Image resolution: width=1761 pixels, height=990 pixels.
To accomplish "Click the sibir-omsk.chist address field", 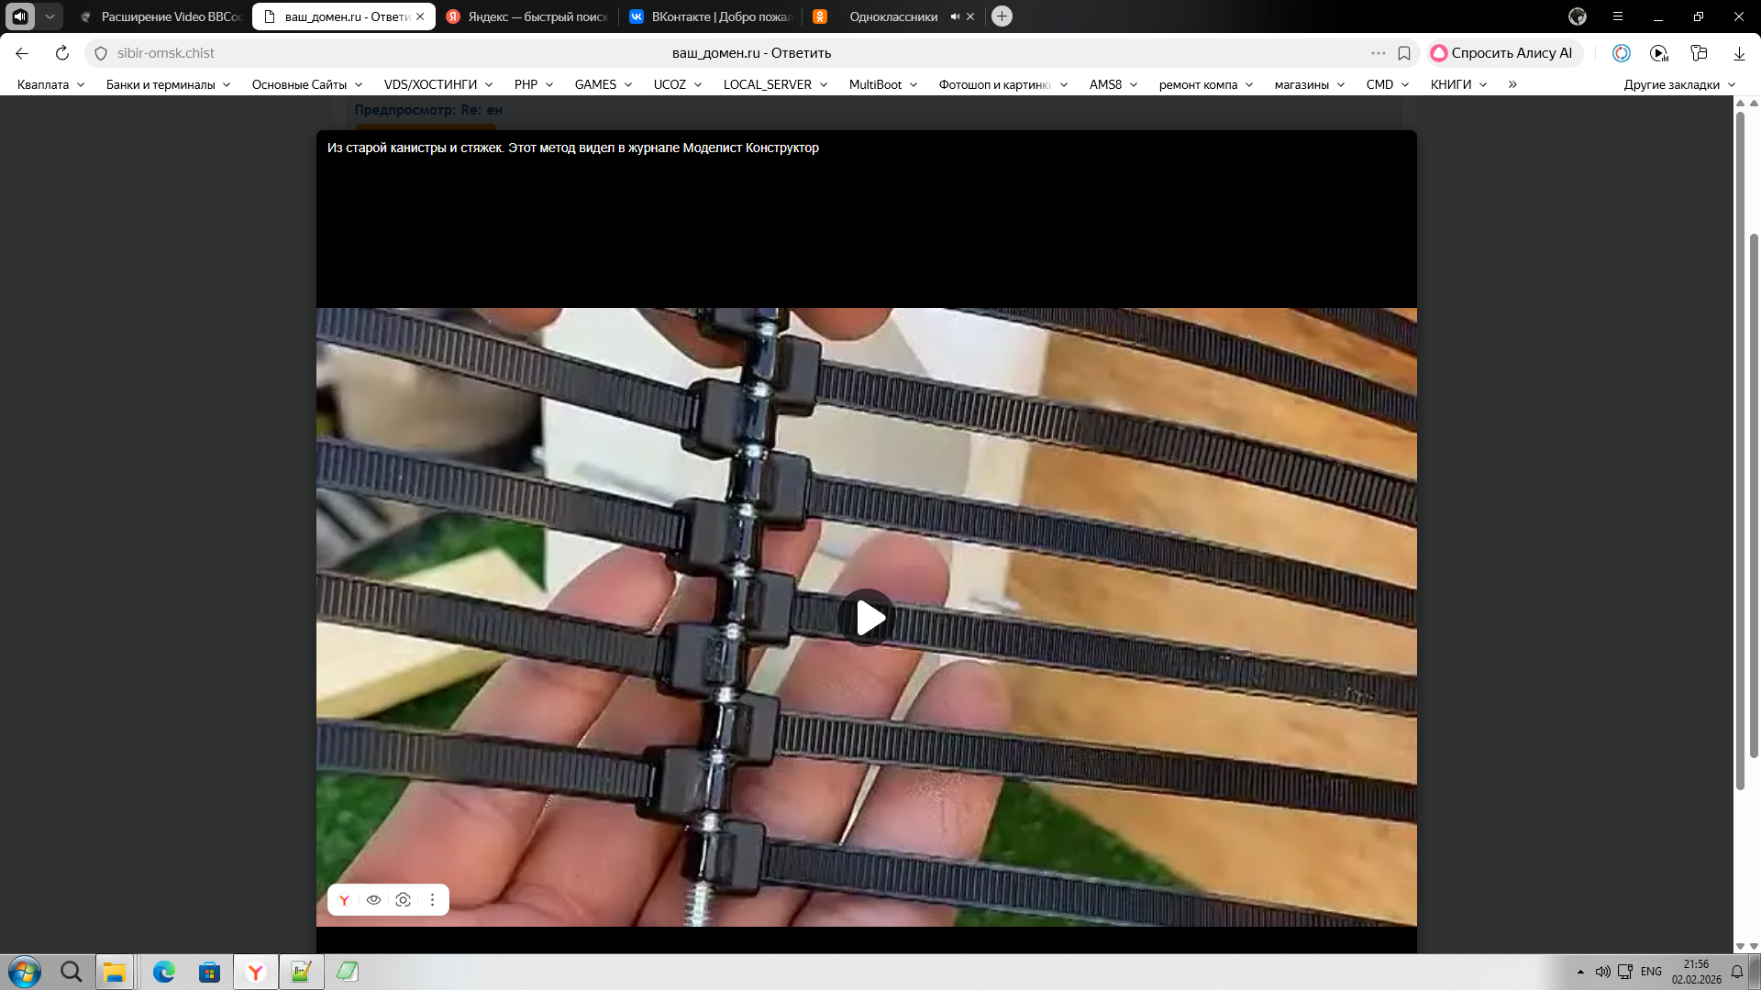I will (166, 53).
